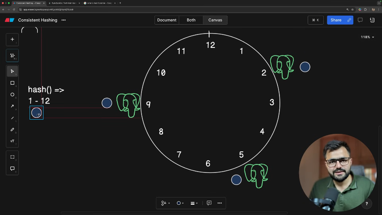Screen dimensions: 382x215
Task: Select the green elephant next to number 9
Action: tap(128, 105)
